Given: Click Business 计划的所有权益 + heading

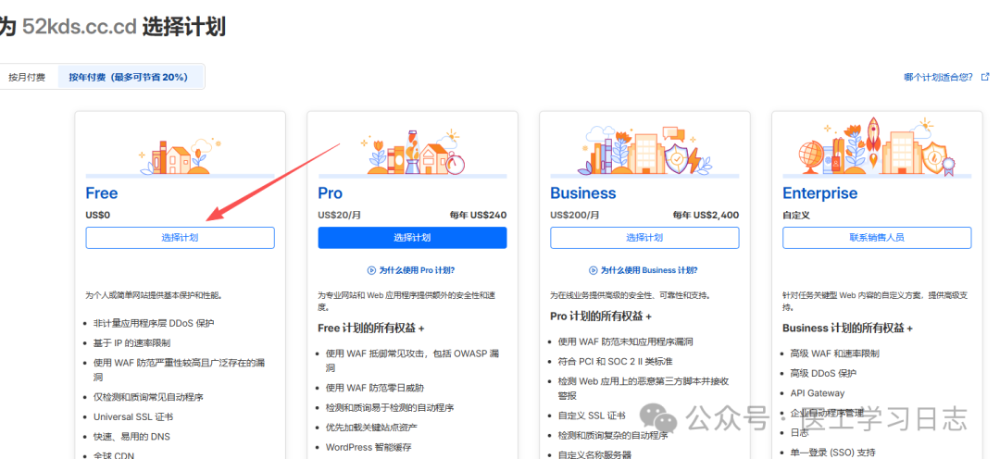Looking at the screenshot, I should 847,328.
